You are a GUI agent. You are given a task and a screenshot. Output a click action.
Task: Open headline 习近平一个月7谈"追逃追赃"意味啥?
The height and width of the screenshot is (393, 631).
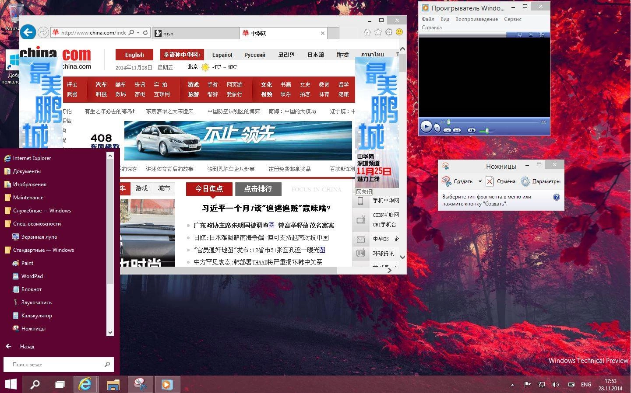point(266,208)
